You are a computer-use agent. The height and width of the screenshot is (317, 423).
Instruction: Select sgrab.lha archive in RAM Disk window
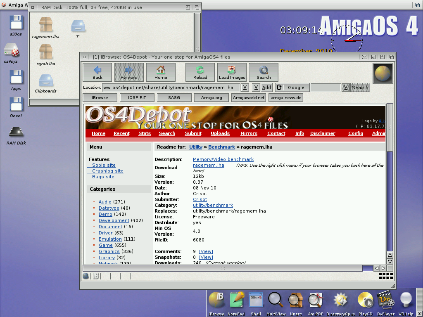pyautogui.click(x=45, y=55)
